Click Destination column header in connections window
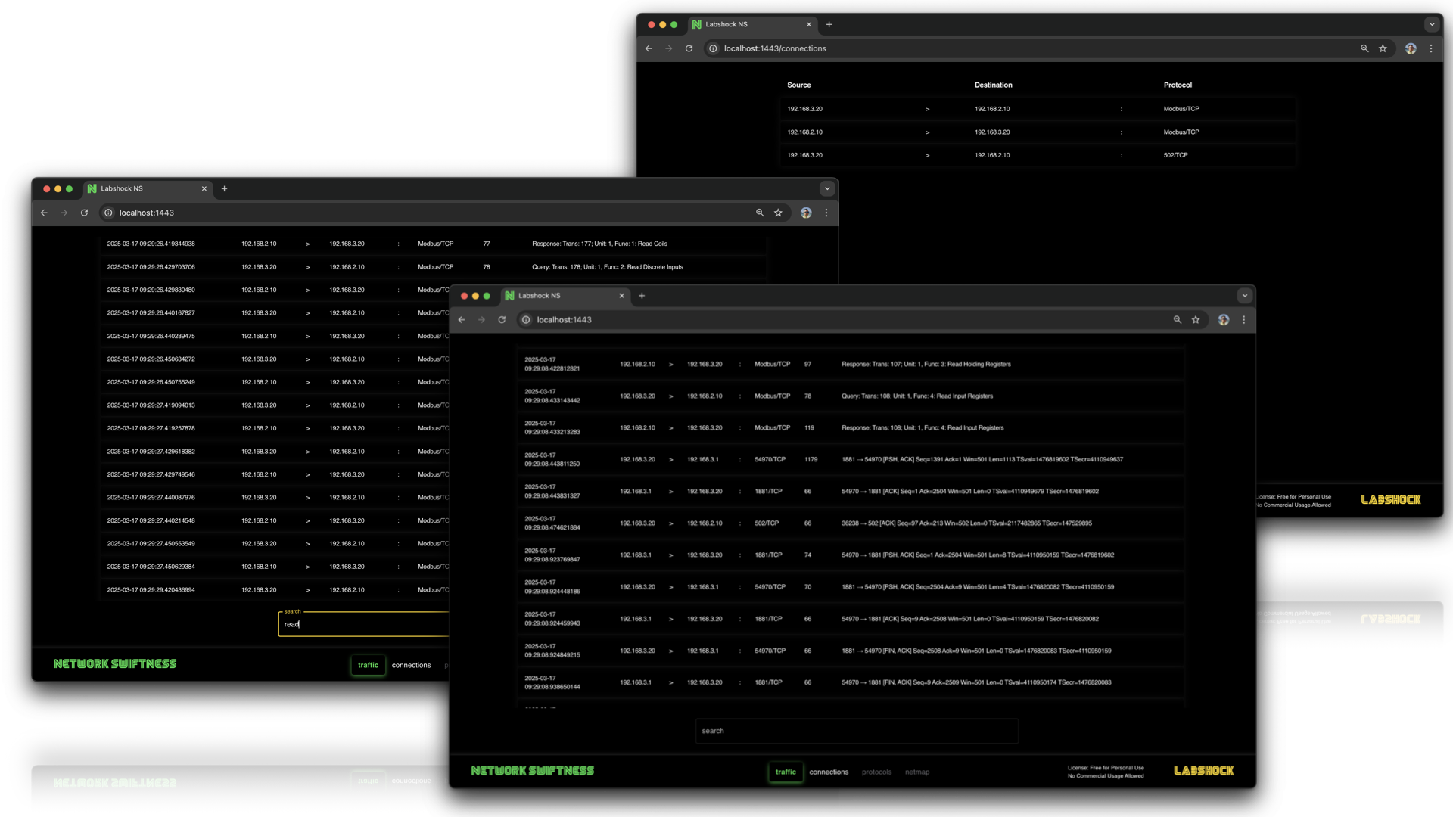The height and width of the screenshot is (817, 1453). click(x=993, y=85)
